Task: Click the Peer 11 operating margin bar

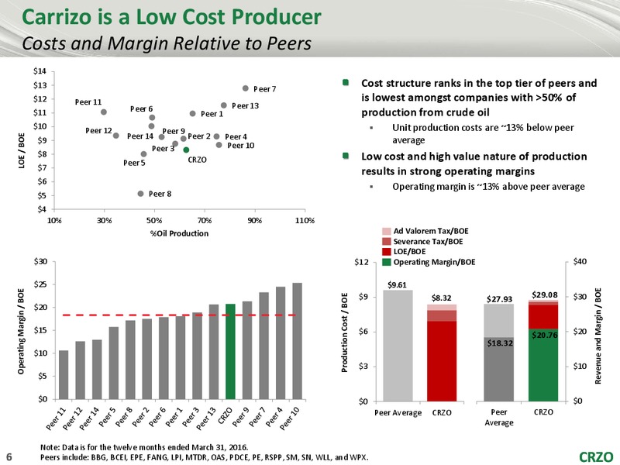Action: coord(64,375)
